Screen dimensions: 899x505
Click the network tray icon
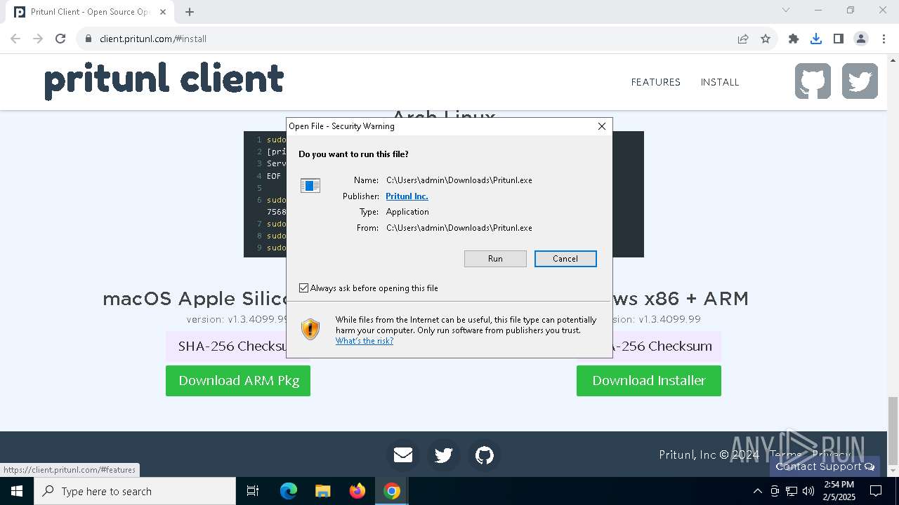point(792,491)
